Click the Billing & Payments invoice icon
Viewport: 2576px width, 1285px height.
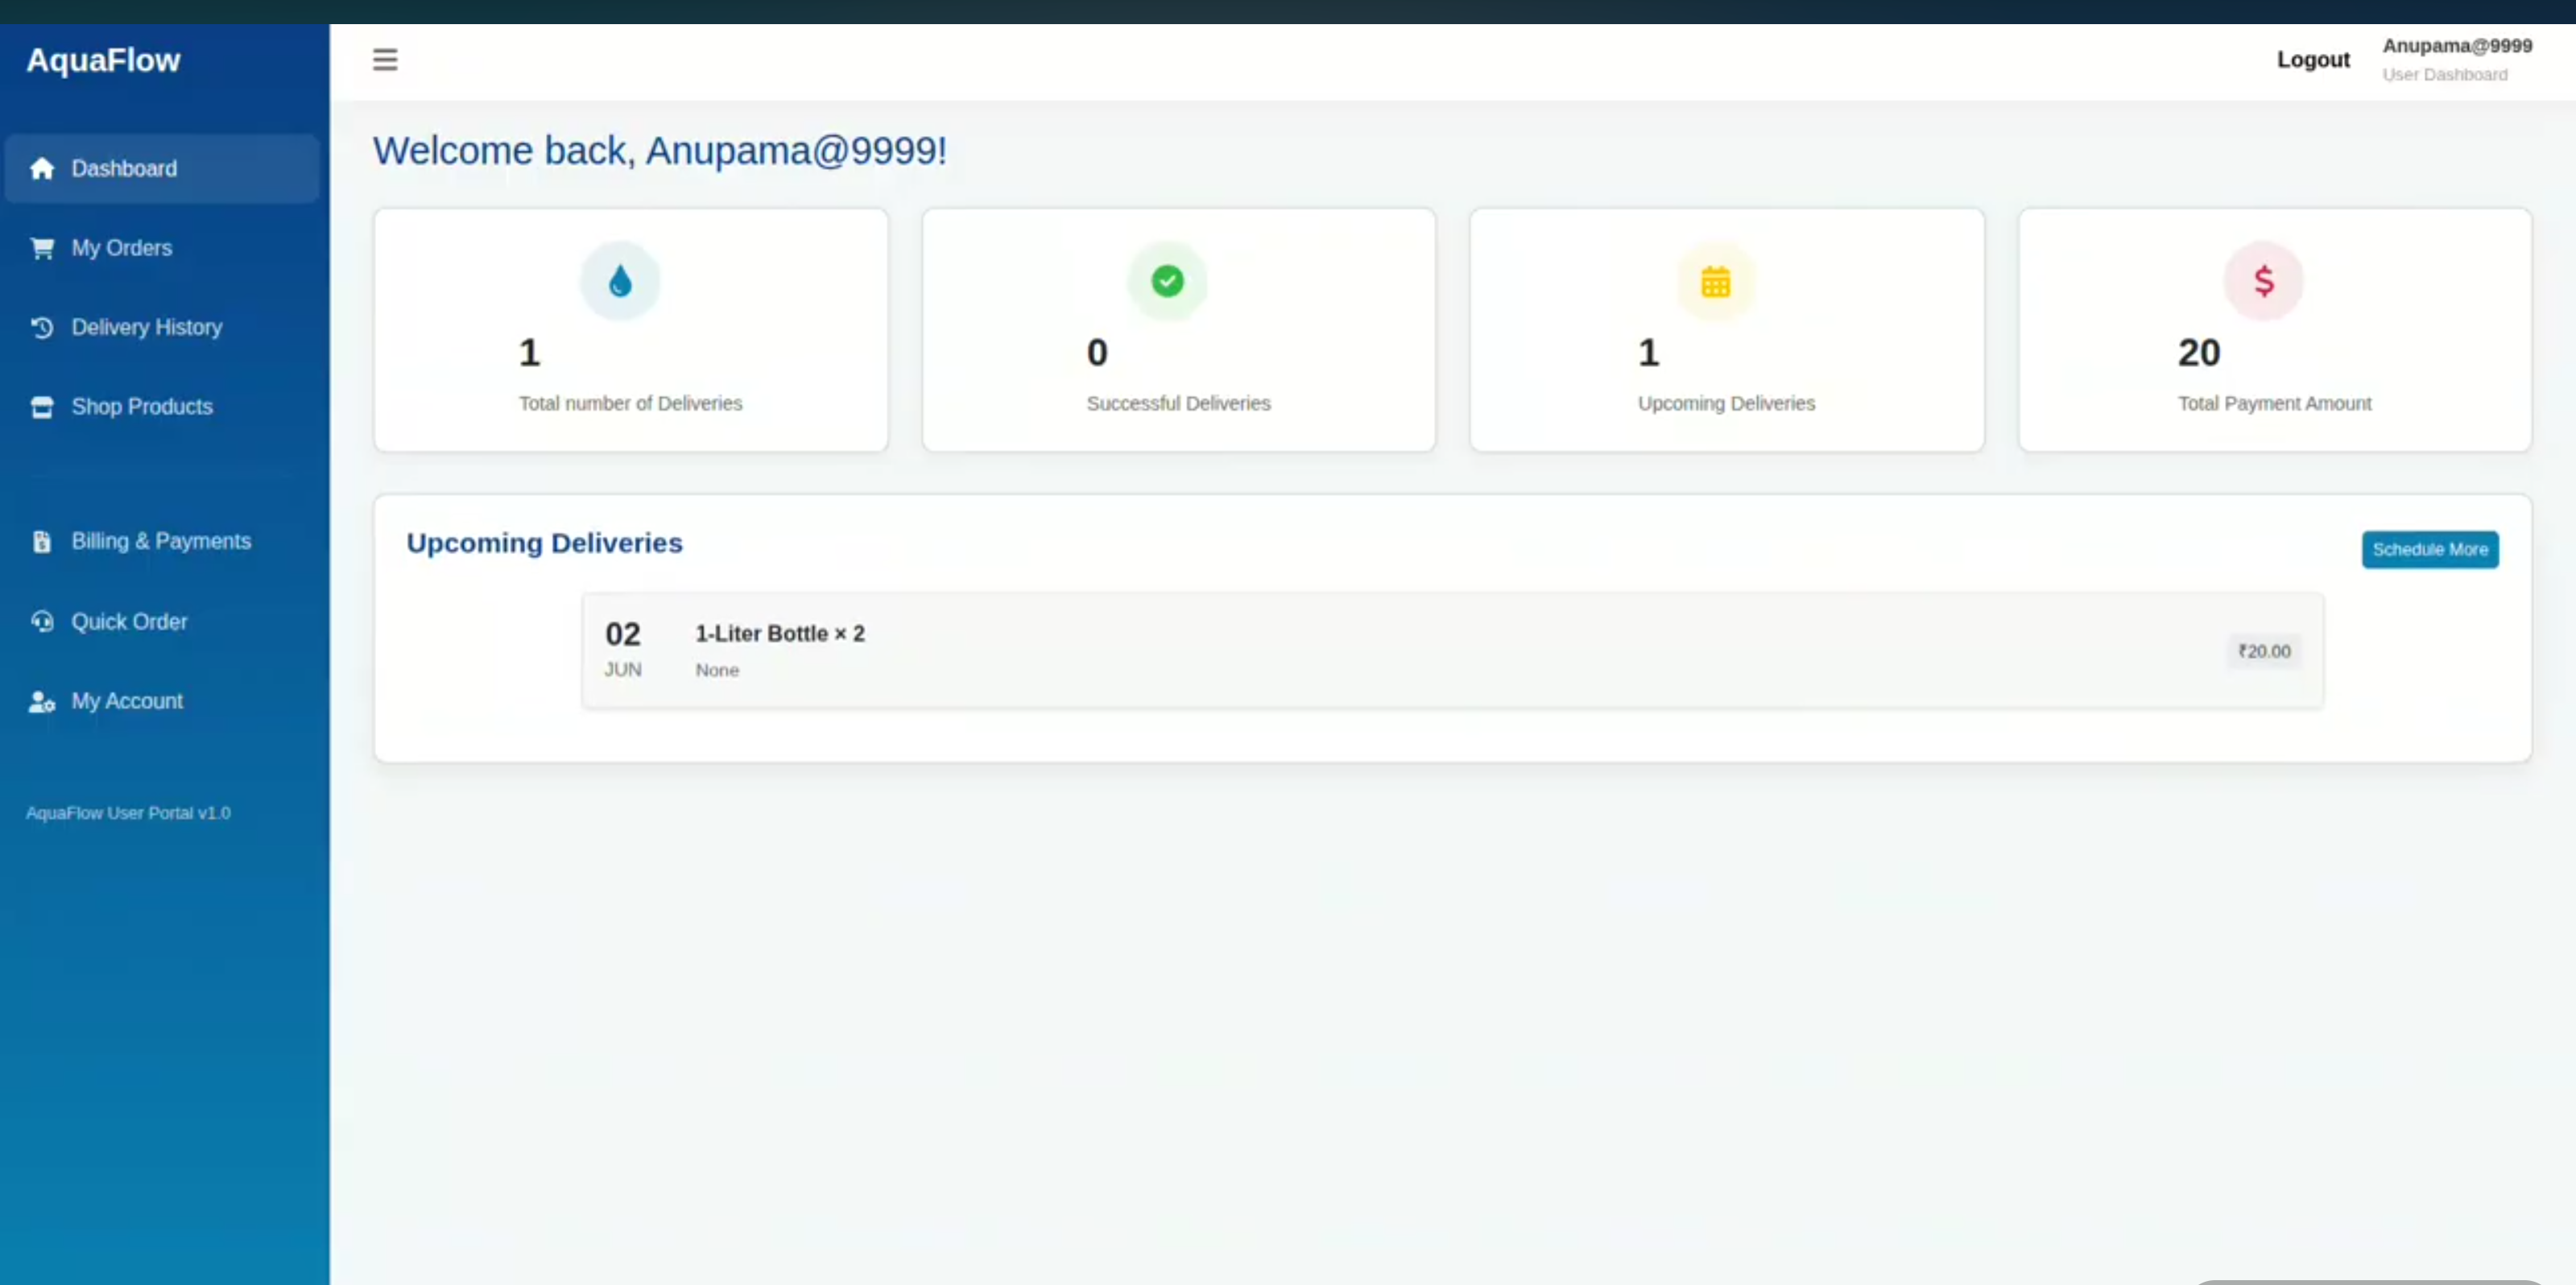point(42,541)
